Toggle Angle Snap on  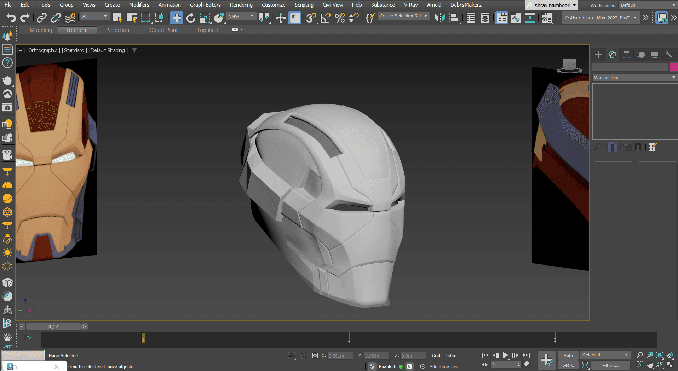(x=325, y=18)
